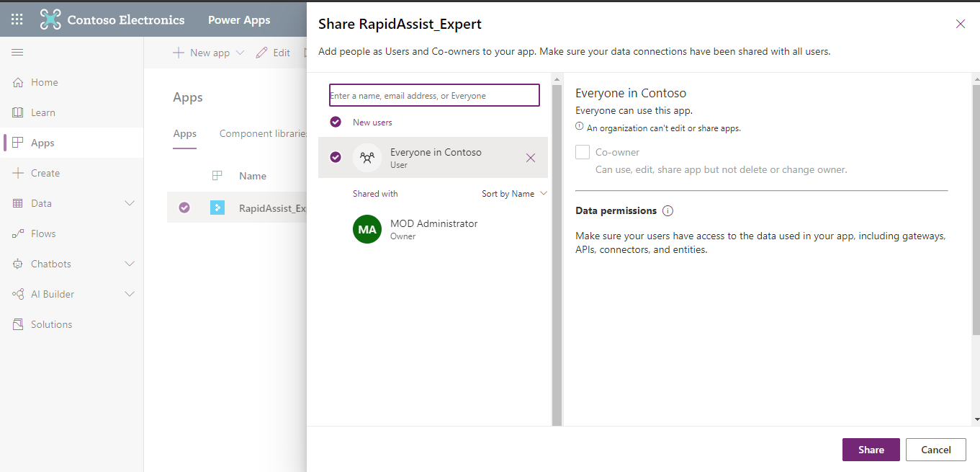Click the Flows icon in sidebar

(18, 233)
